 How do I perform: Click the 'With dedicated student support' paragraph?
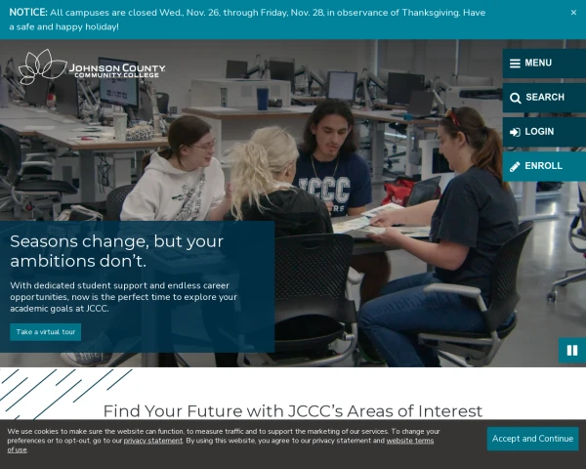click(x=123, y=297)
